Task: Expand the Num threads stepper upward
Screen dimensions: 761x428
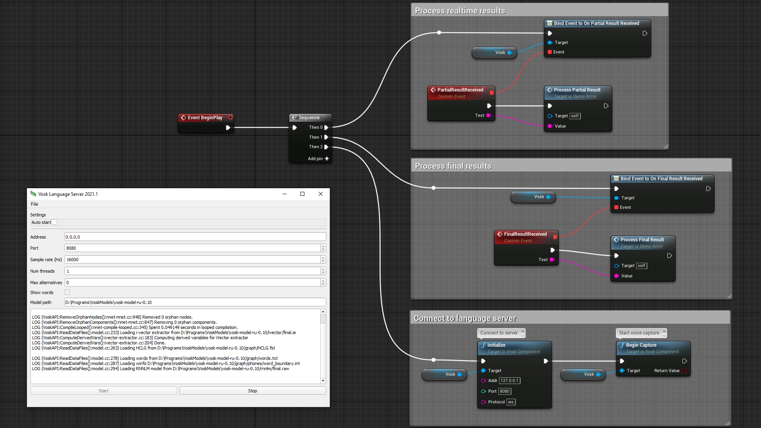Action: (x=323, y=269)
